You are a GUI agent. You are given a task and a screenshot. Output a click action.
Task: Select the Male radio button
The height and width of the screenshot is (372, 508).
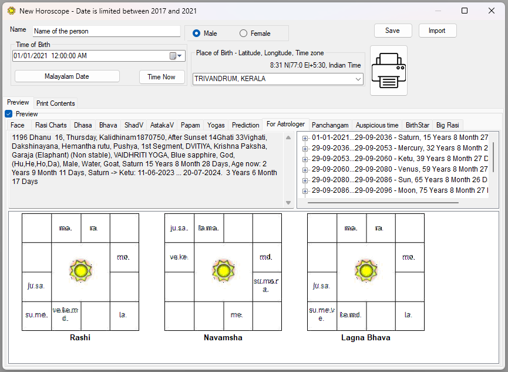tap(196, 33)
